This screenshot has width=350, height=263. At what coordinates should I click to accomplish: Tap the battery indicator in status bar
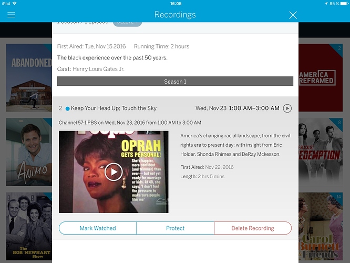coord(344,4)
